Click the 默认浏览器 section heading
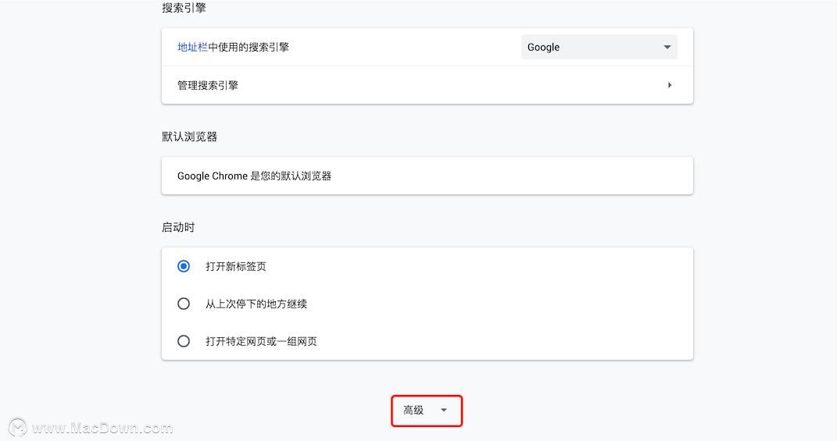Viewport: 837px width, 441px height. [x=189, y=137]
